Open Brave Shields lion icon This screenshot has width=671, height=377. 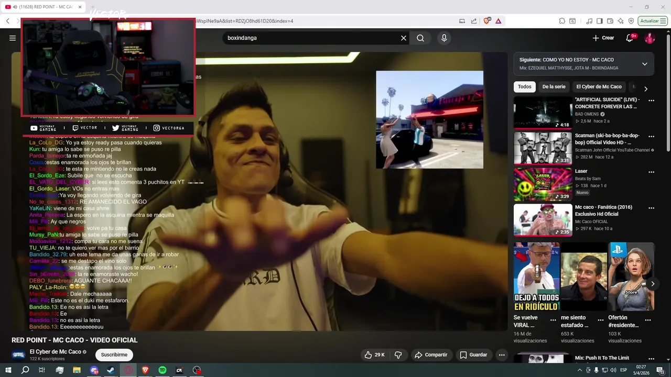[x=487, y=21]
